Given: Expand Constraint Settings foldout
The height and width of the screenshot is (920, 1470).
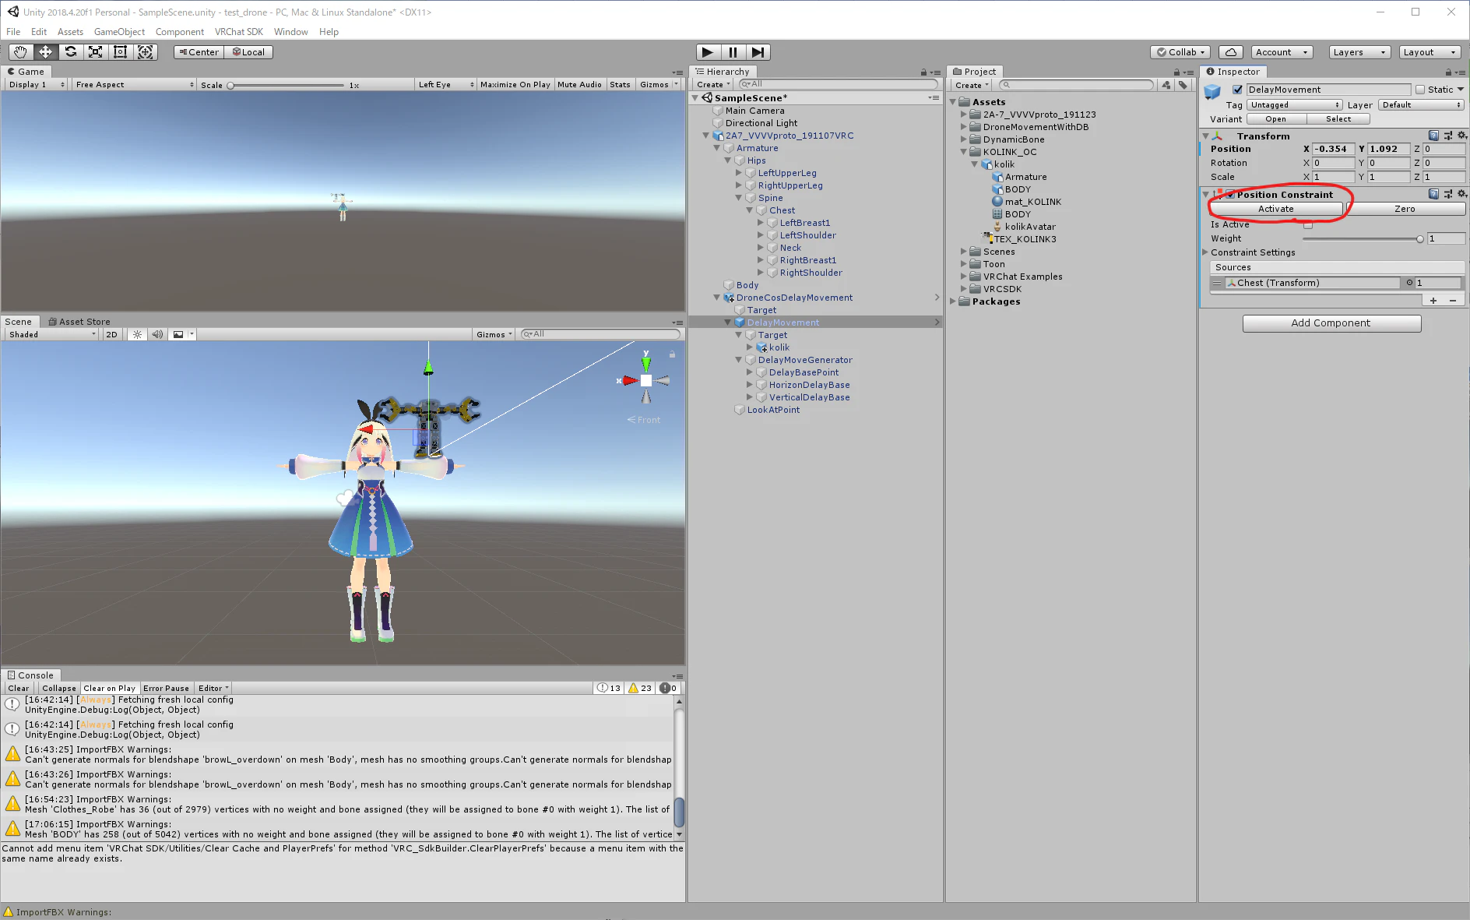Looking at the screenshot, I should (1205, 252).
